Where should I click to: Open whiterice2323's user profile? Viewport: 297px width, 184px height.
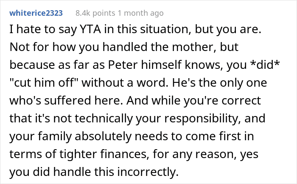click(36, 13)
